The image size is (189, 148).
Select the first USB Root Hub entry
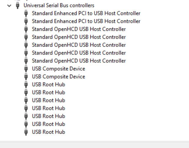click(48, 84)
